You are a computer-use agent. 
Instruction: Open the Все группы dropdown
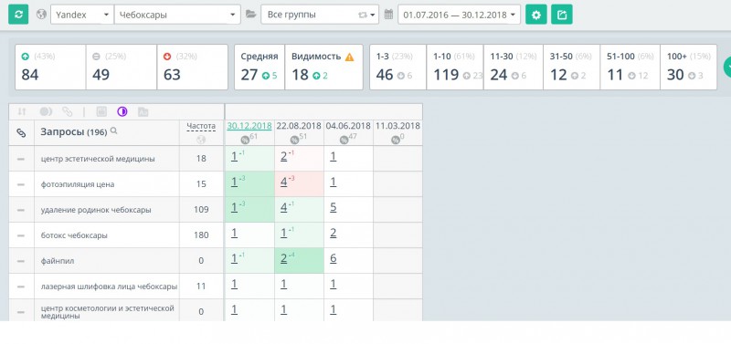(320, 15)
